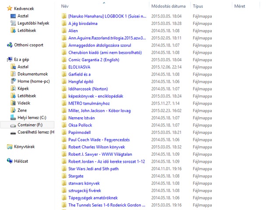The image size is (280, 210).
Task: Select Ann.Aguirre.Razorland.trilogia folder name
Action: click(107, 38)
